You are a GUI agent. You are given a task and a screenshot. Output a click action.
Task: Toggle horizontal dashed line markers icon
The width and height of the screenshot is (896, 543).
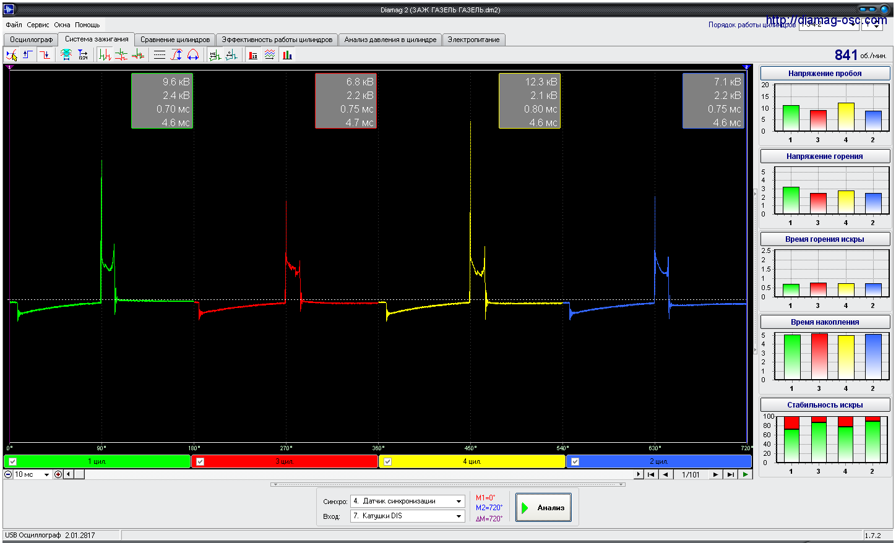(160, 55)
